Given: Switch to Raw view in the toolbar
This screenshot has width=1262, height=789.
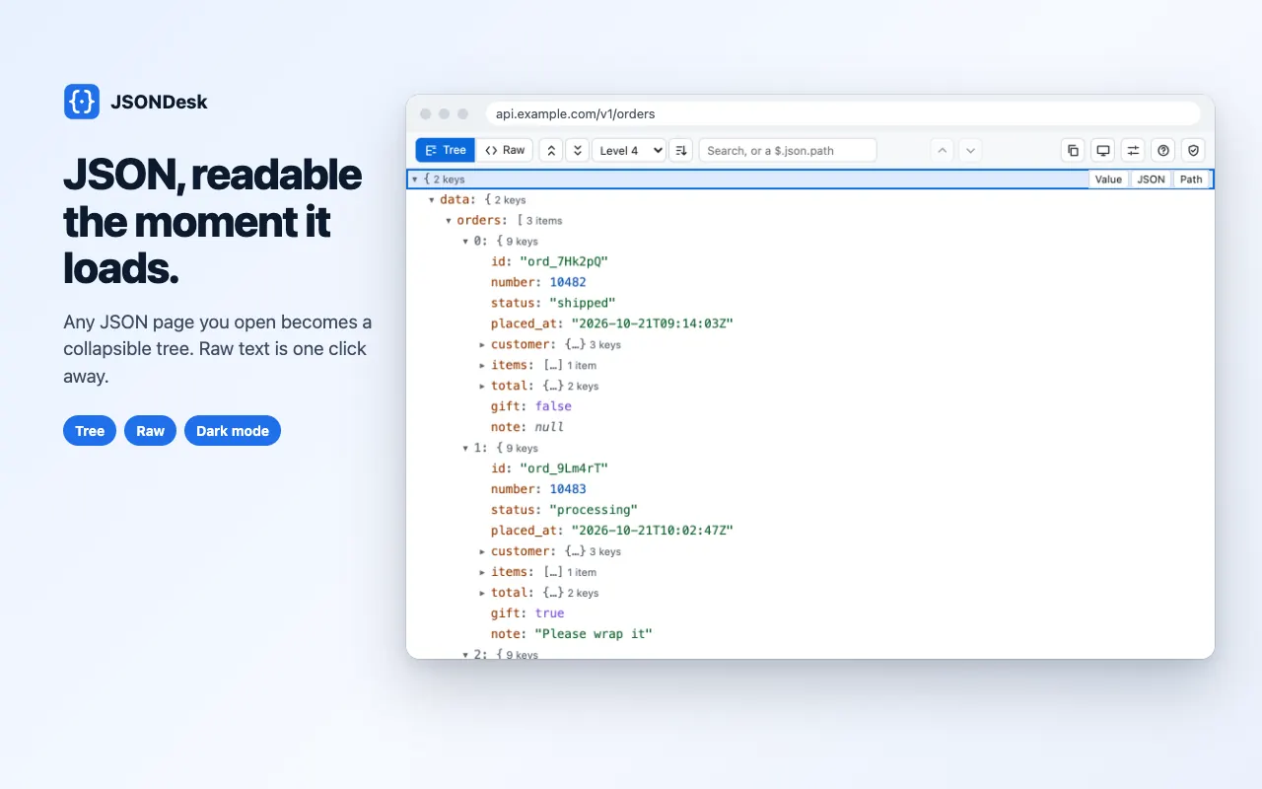Looking at the screenshot, I should coord(505,150).
